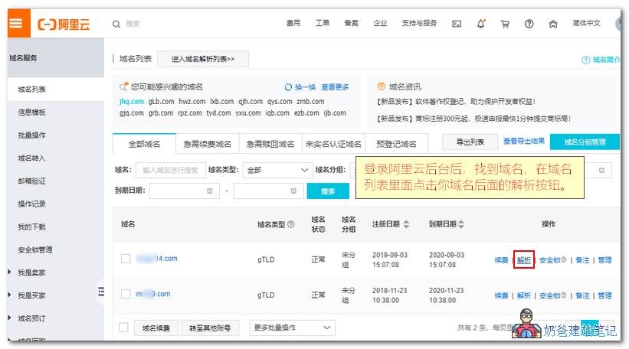Tick the checkbox for the 14.com domain
The image size is (629, 349).
(126, 259)
